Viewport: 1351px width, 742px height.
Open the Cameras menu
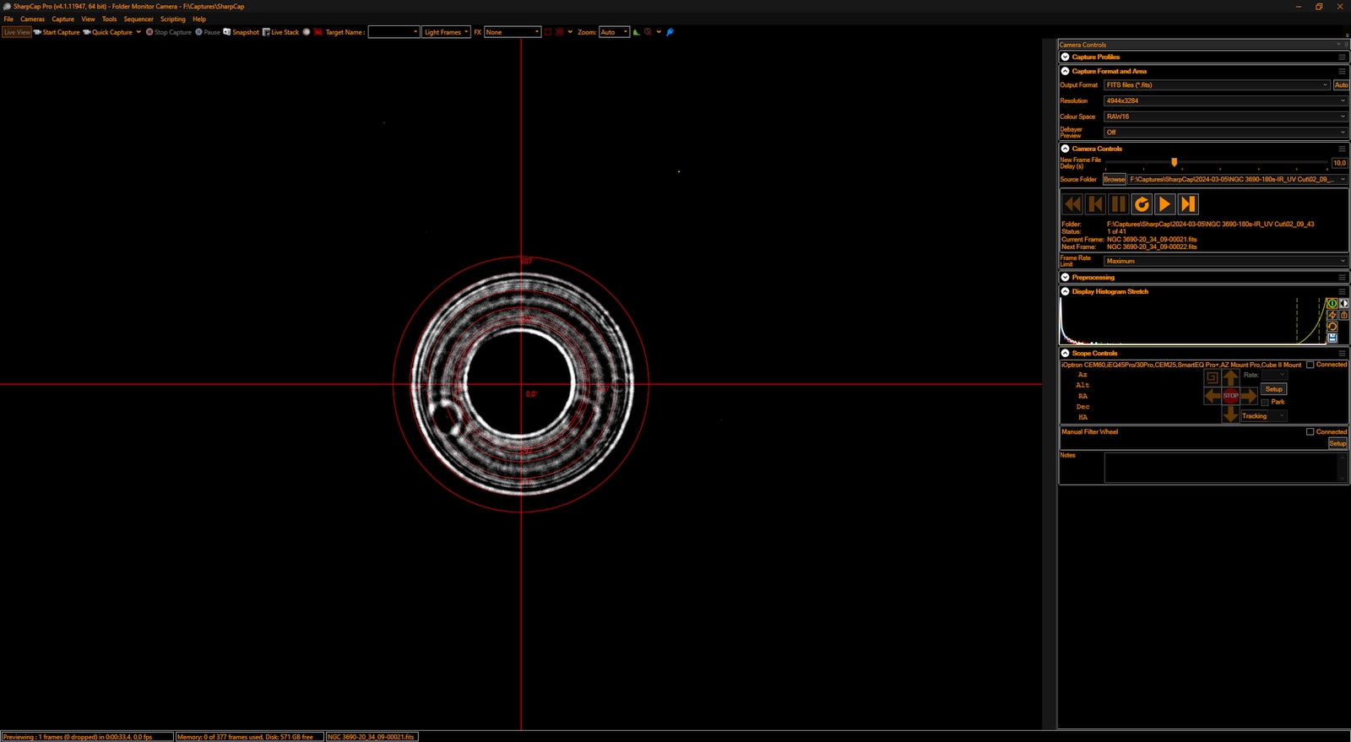click(32, 19)
